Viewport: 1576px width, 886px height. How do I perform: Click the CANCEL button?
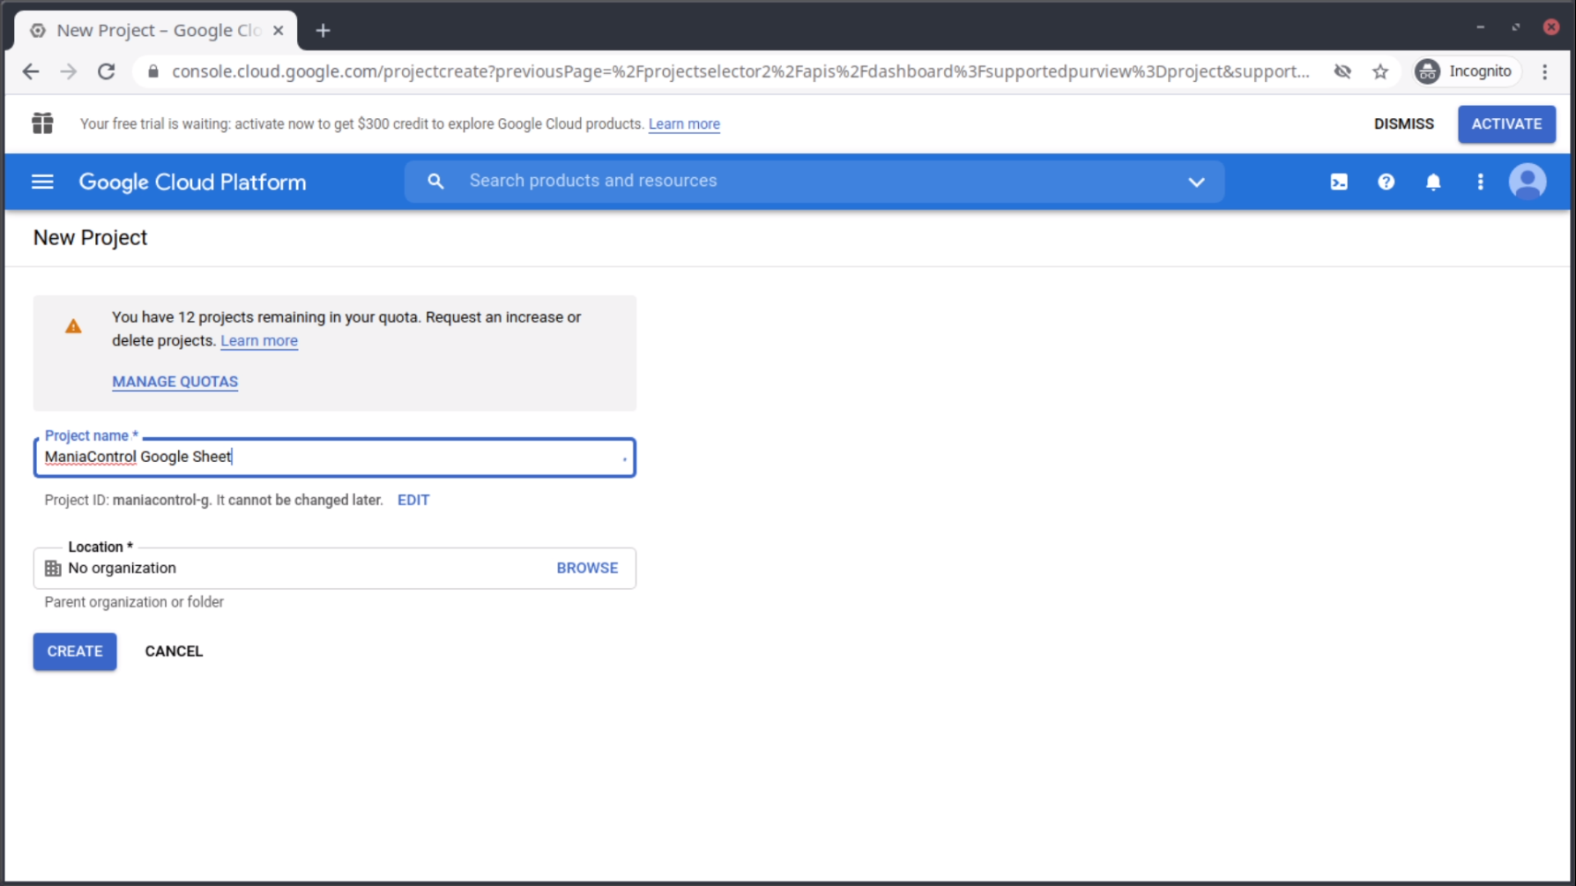[x=174, y=651]
